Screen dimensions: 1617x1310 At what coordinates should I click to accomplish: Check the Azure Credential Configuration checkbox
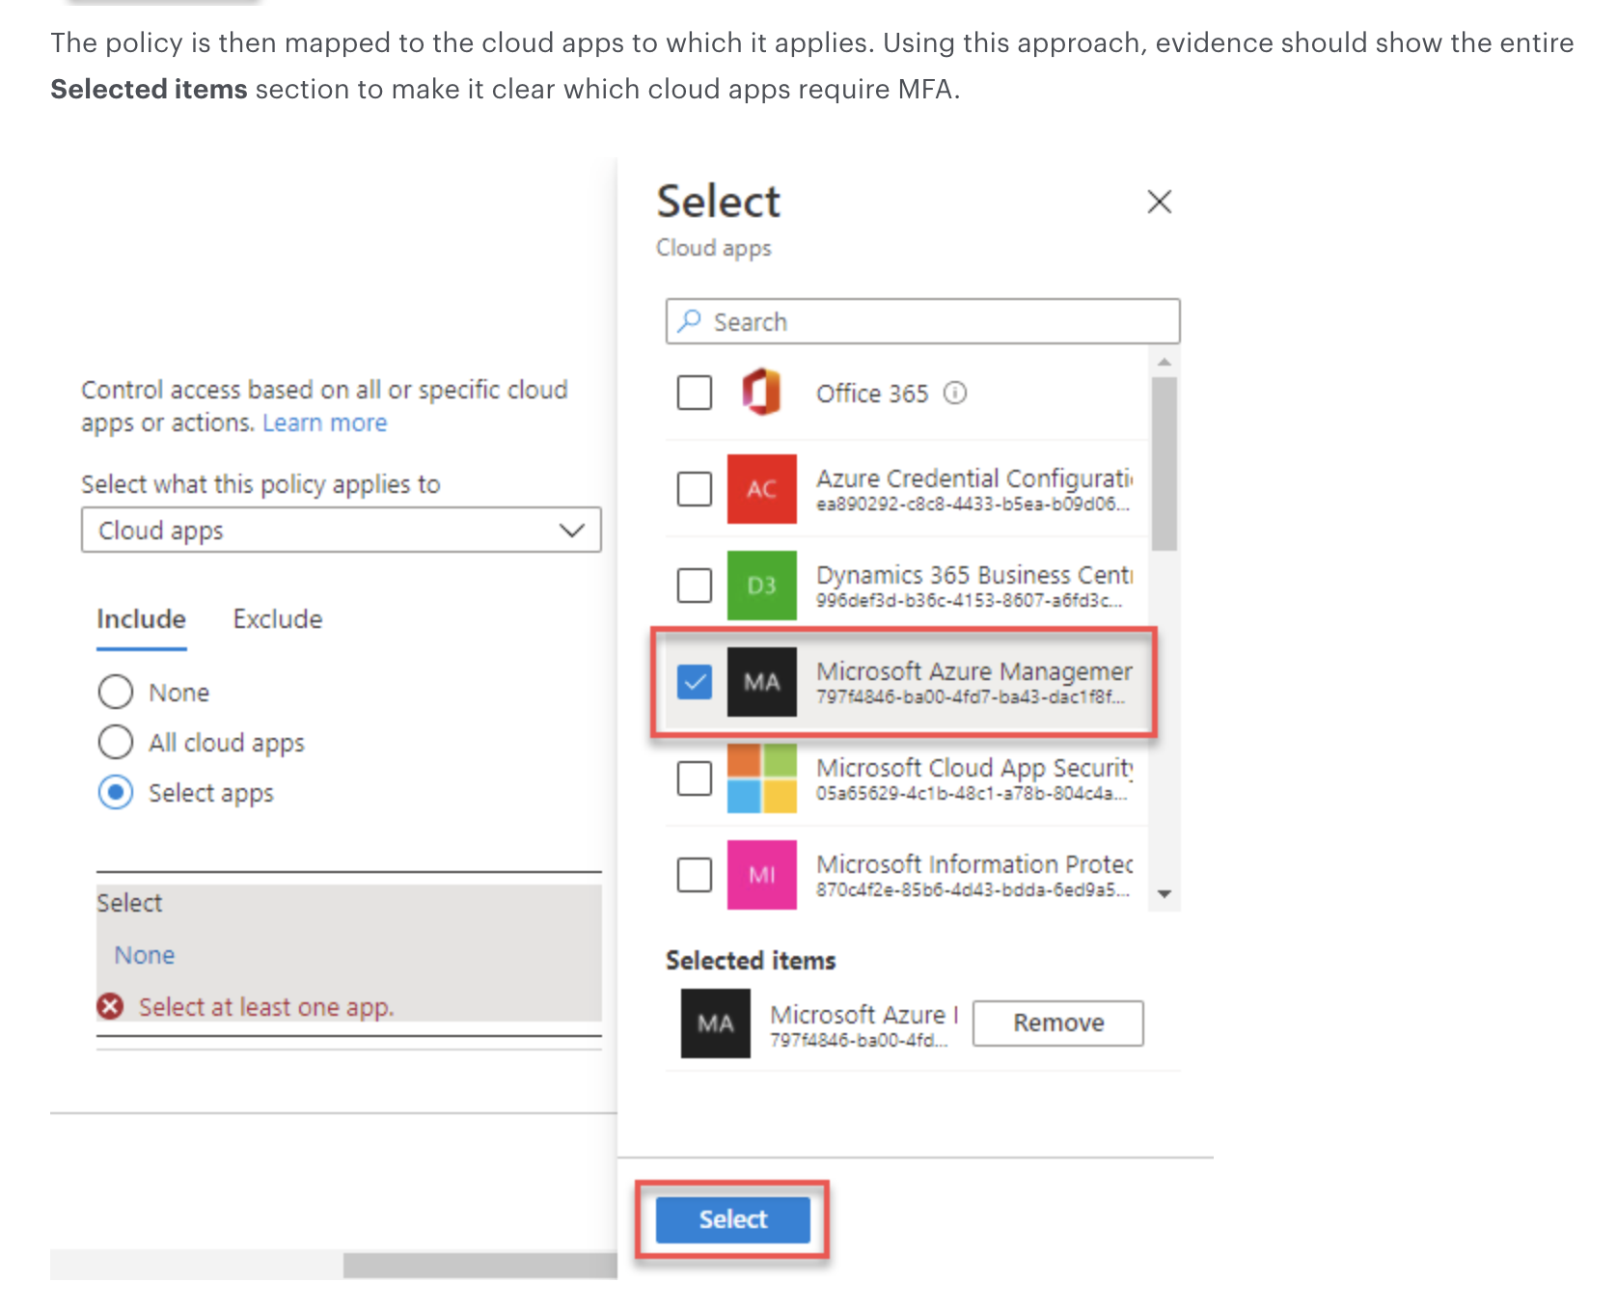tap(695, 489)
